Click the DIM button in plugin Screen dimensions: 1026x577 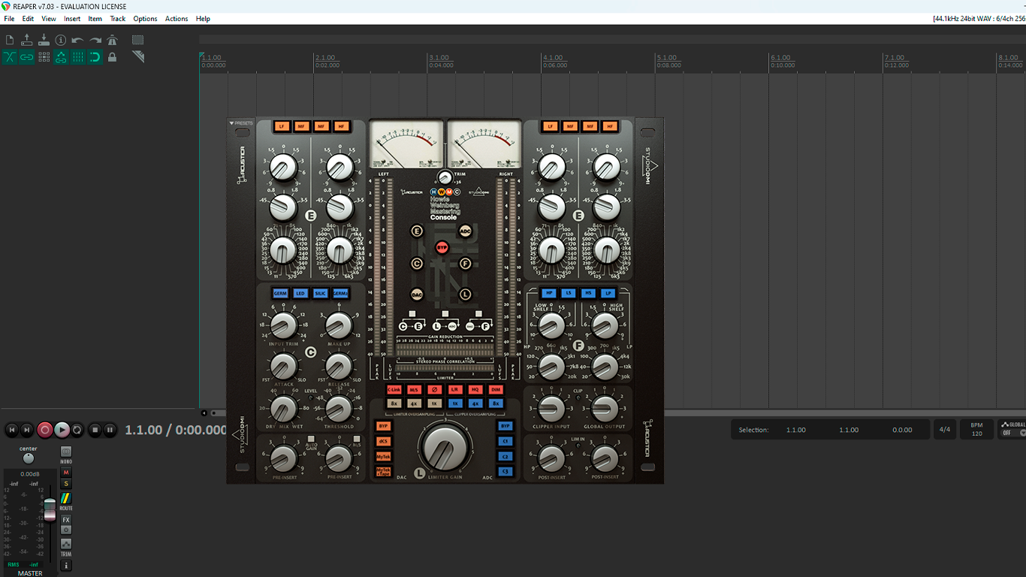tap(495, 390)
